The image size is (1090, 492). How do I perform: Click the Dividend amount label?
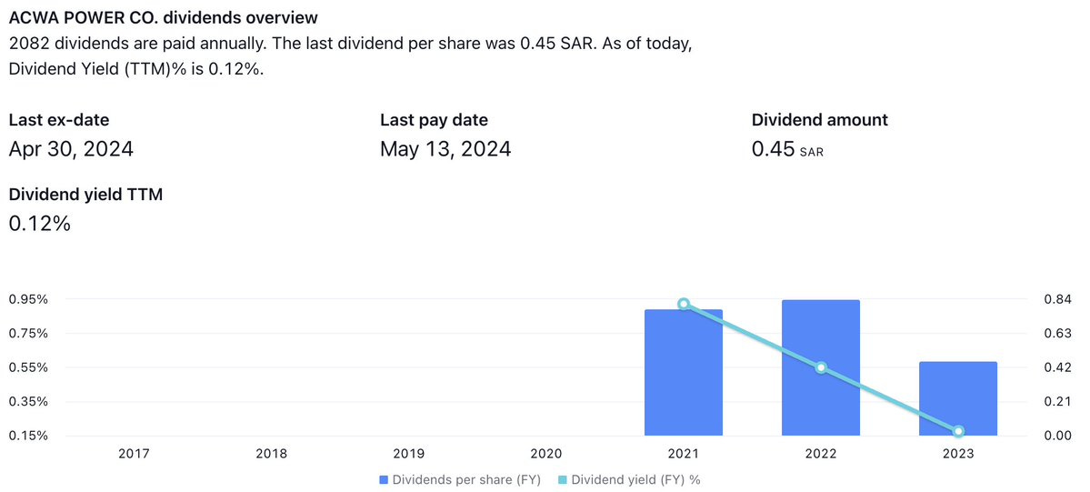(820, 120)
